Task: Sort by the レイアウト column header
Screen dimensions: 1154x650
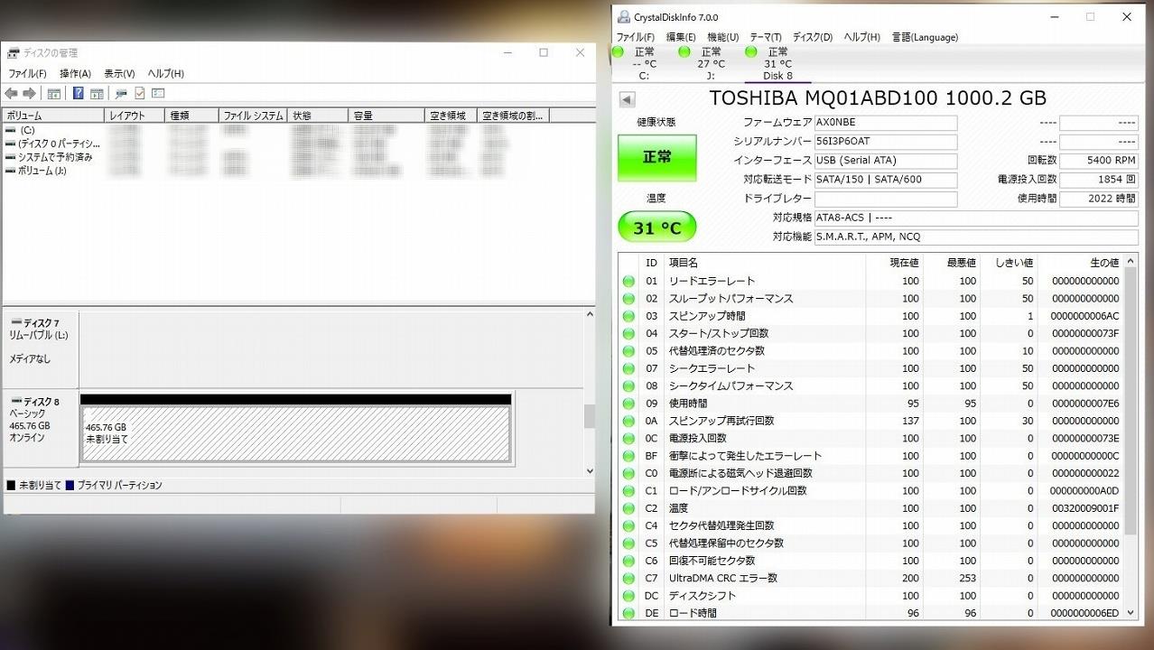Action: pos(135,116)
